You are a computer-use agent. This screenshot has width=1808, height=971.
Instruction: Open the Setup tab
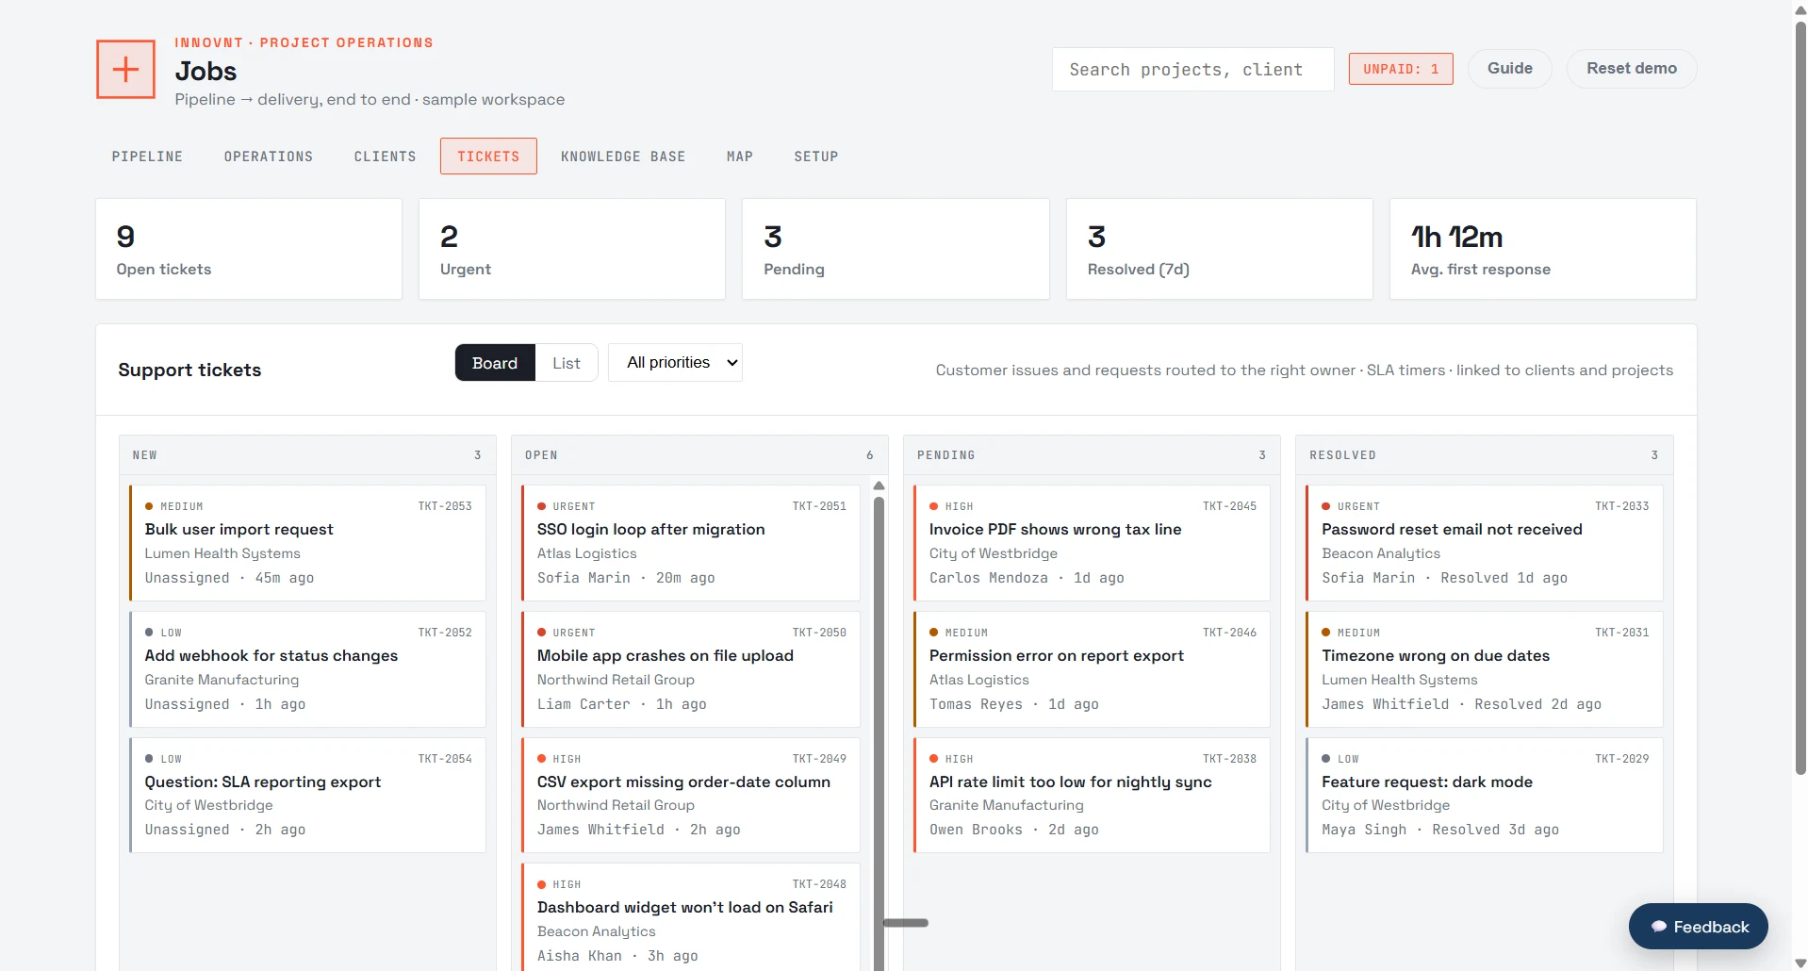tap(816, 156)
